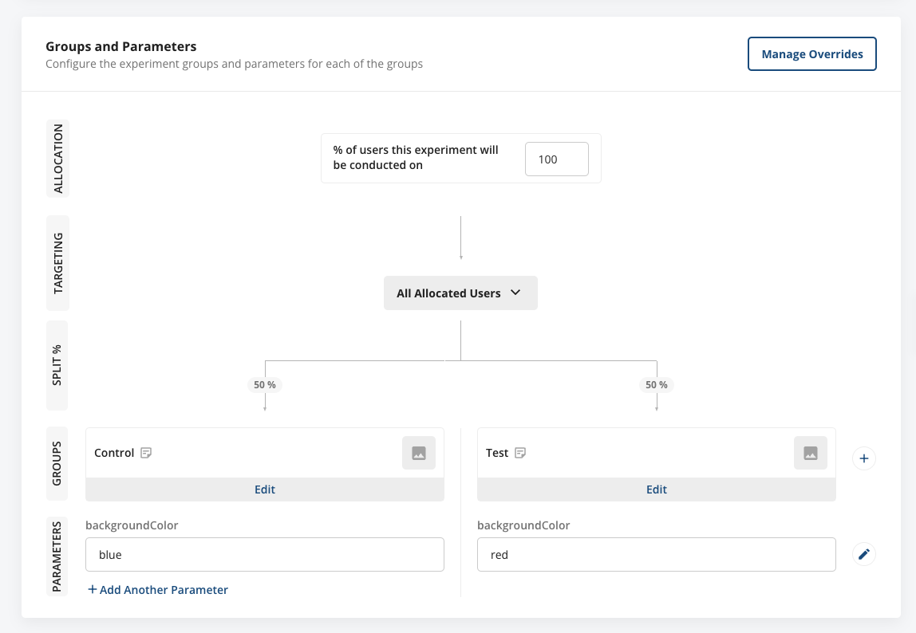Click the Test group description note icon
The image size is (916, 633).
pyautogui.click(x=520, y=453)
